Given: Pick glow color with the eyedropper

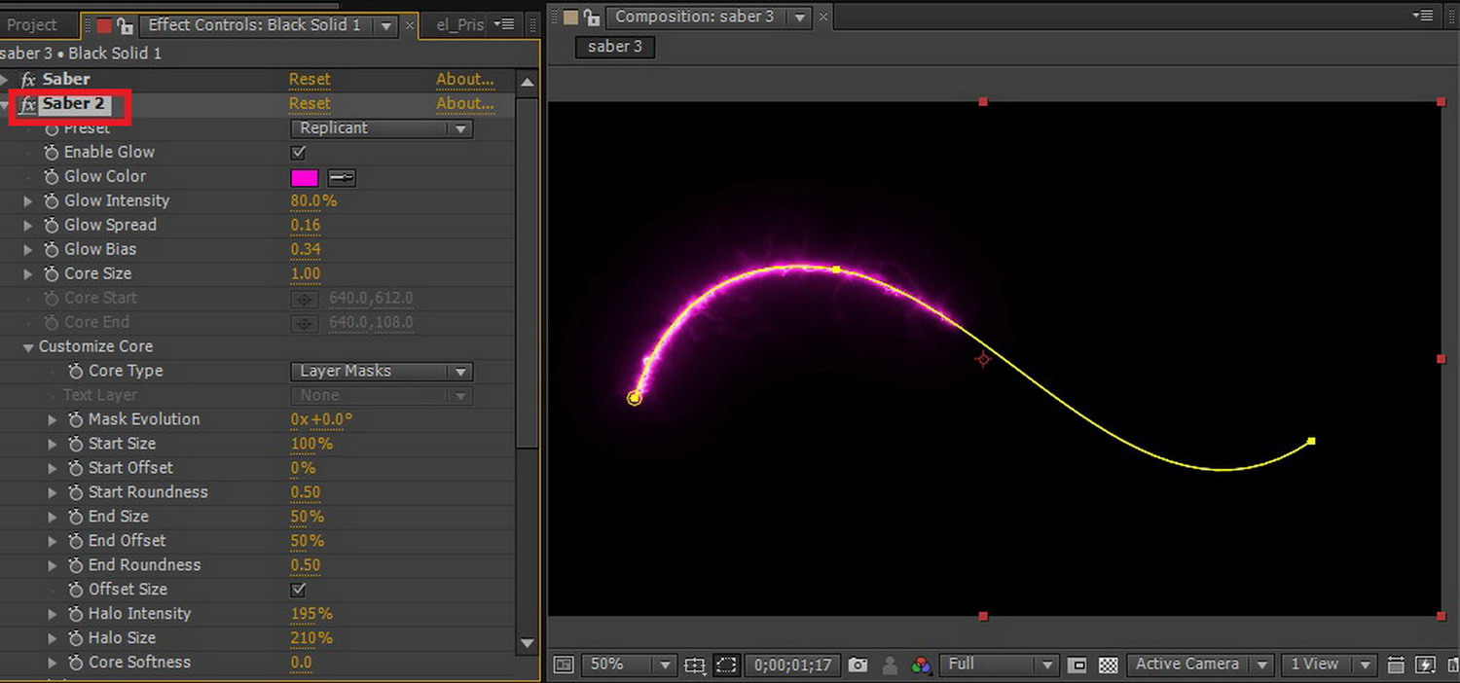Looking at the screenshot, I should [342, 177].
